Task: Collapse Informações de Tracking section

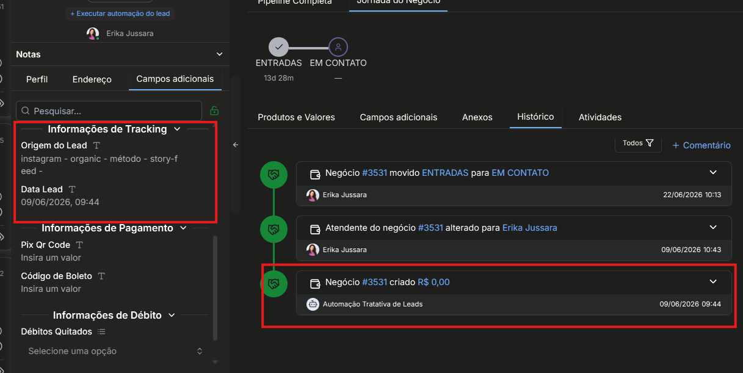Action: [x=177, y=129]
